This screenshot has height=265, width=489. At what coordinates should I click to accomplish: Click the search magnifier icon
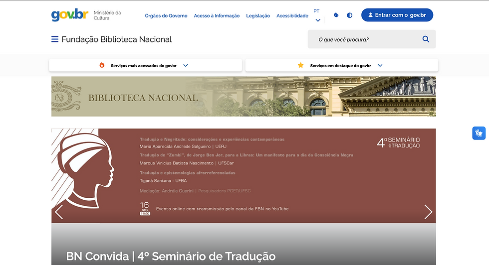tap(426, 39)
